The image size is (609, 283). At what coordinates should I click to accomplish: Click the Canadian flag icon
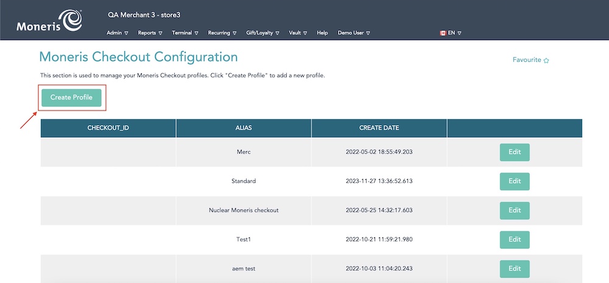pos(443,33)
